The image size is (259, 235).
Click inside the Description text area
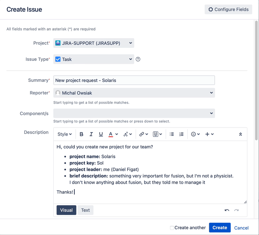pos(150,172)
